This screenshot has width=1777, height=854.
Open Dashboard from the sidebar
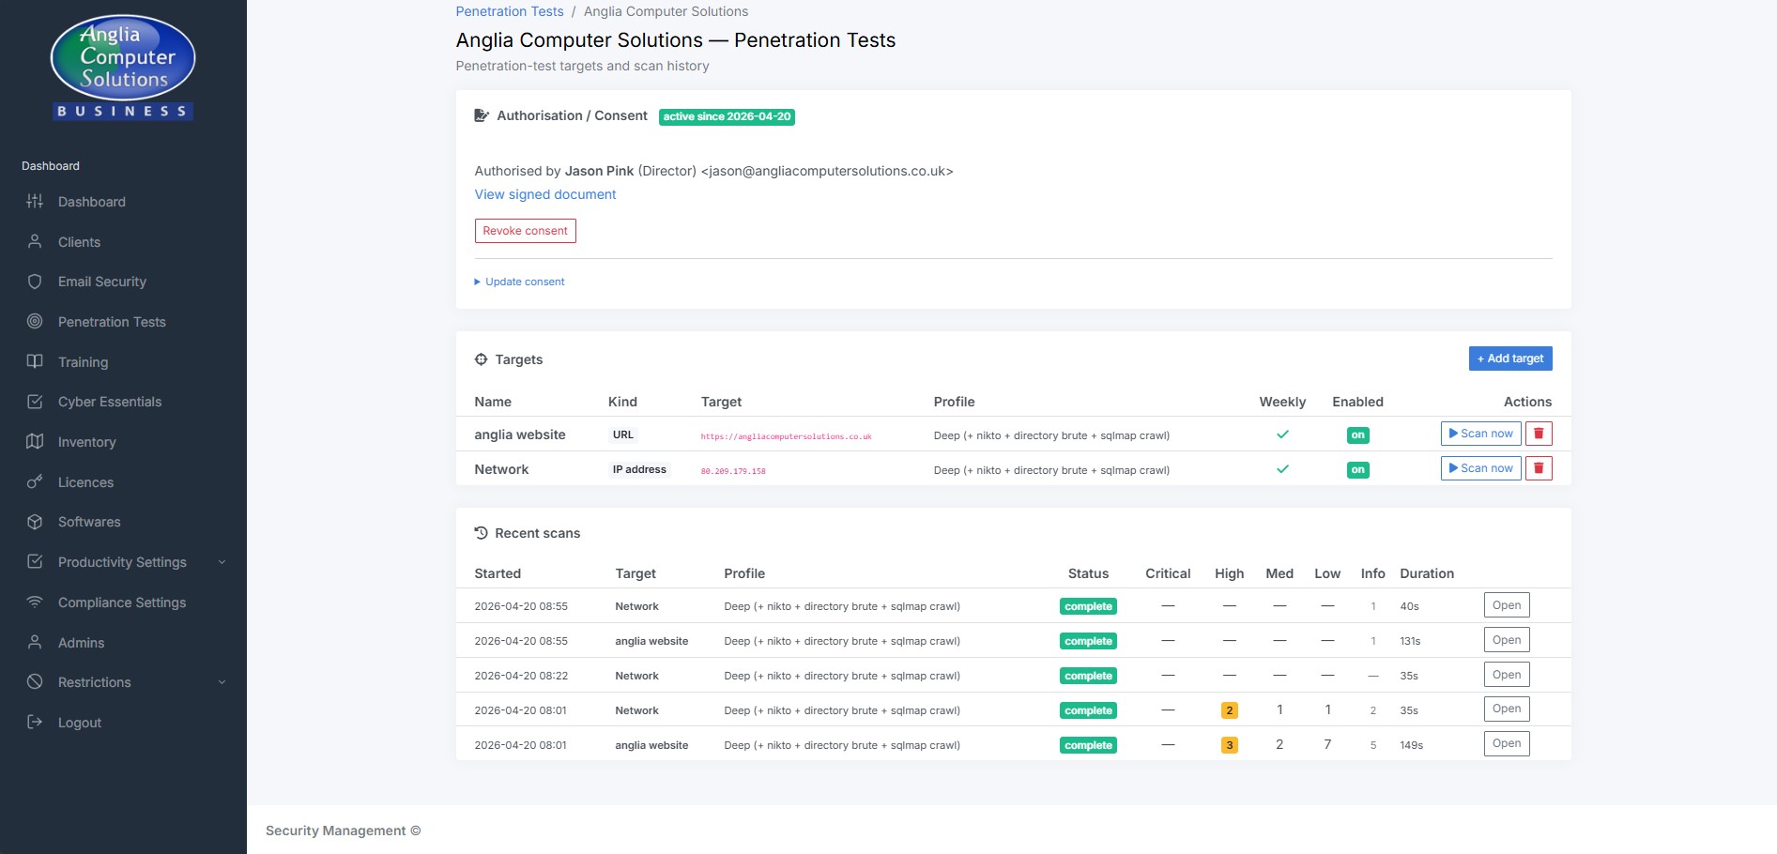[91, 202]
